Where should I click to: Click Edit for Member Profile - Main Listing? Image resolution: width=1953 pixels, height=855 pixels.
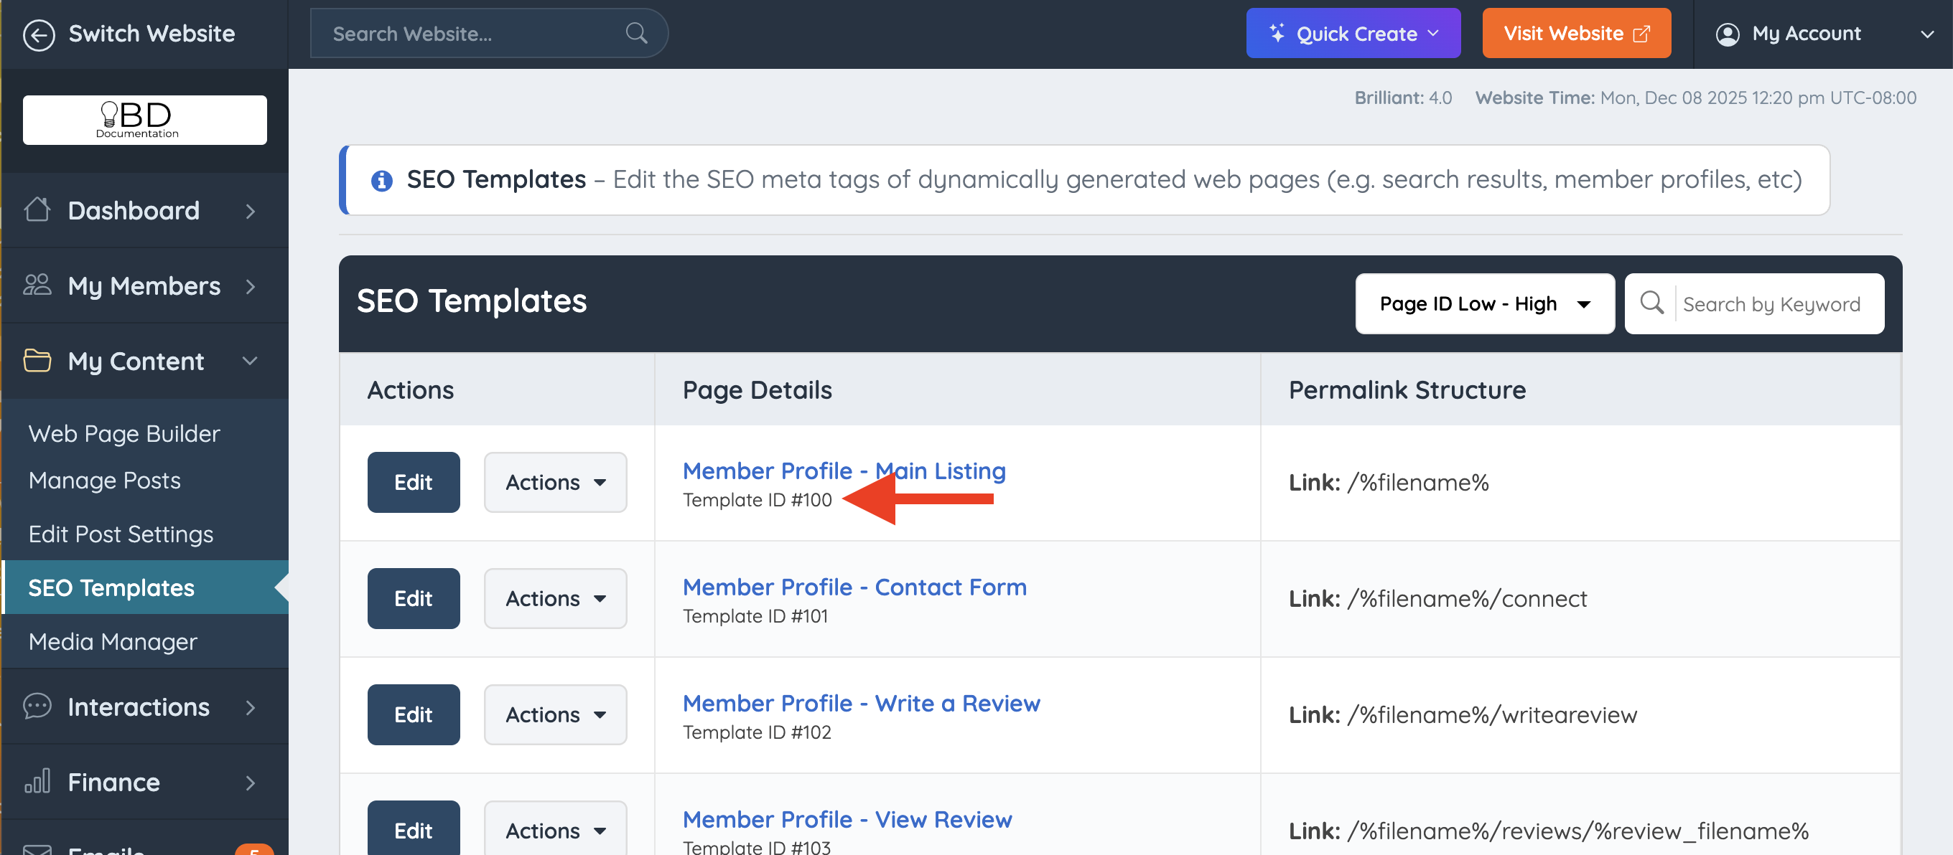[x=413, y=483]
